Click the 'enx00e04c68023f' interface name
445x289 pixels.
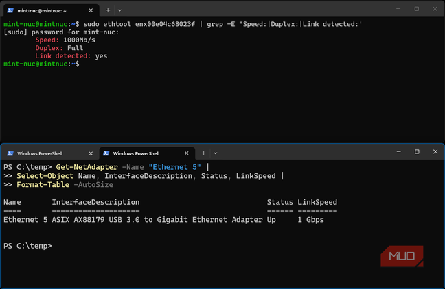[x=165, y=25]
